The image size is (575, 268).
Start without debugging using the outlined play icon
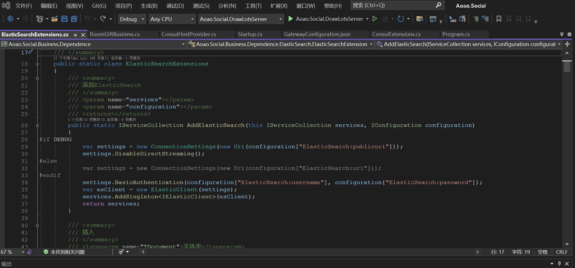pyautogui.click(x=375, y=19)
